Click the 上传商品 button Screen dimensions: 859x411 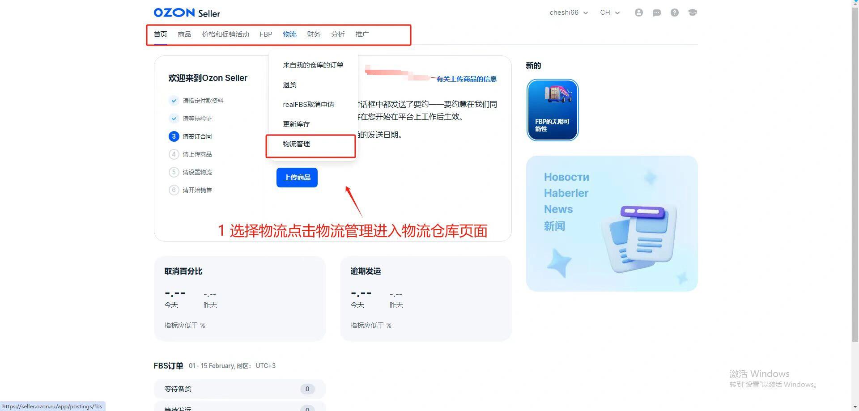(x=297, y=178)
